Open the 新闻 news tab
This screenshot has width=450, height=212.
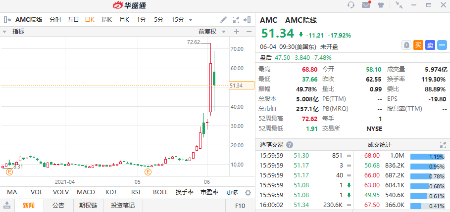click(29, 206)
